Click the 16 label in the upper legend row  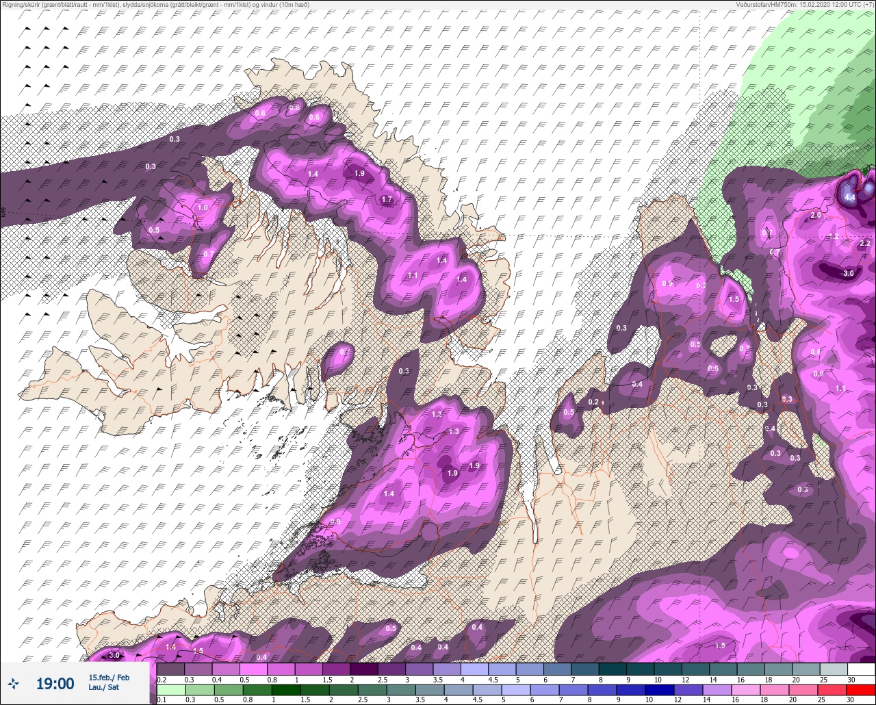[x=742, y=680]
